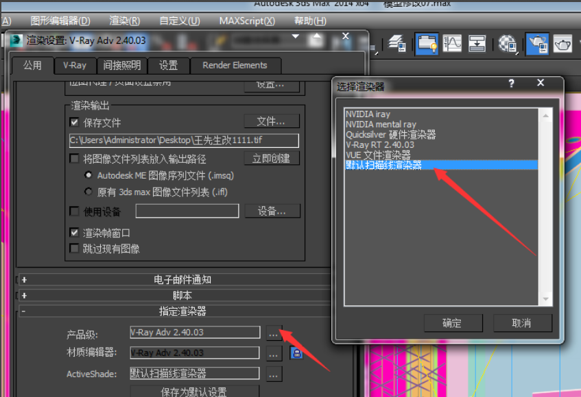Toggle the Graphite Modeling Tools ribbon icon

point(427,44)
